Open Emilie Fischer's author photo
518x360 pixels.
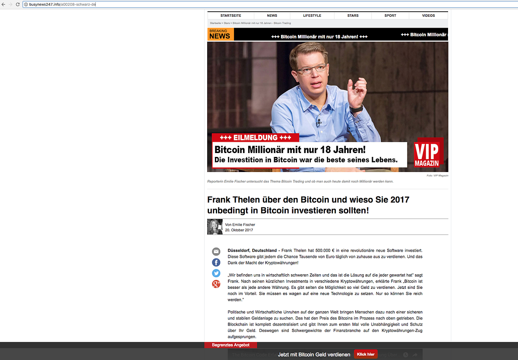click(215, 227)
